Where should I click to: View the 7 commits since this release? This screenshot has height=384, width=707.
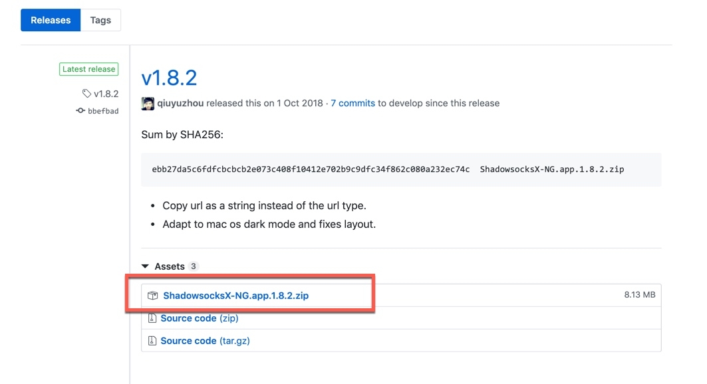353,103
